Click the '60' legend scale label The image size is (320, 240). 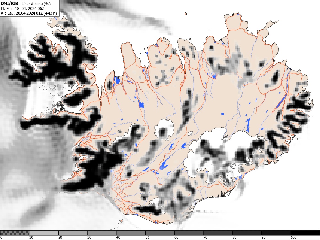[176, 237]
